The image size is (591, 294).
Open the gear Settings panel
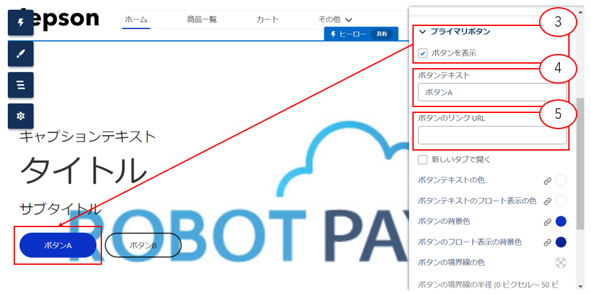click(x=20, y=116)
